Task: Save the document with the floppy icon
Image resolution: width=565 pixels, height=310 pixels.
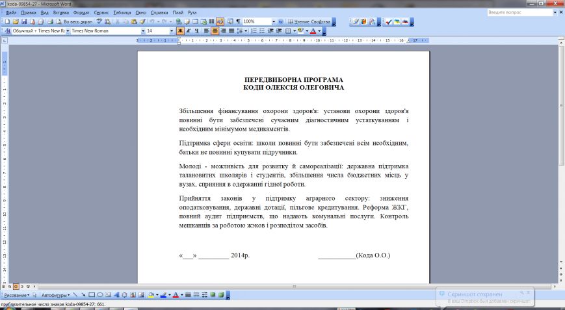Action: [24, 21]
